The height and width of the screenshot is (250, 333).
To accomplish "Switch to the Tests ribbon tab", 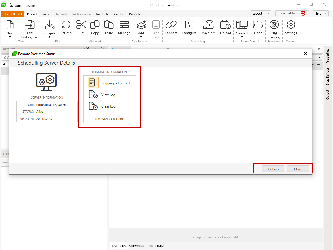I will (45, 14).
